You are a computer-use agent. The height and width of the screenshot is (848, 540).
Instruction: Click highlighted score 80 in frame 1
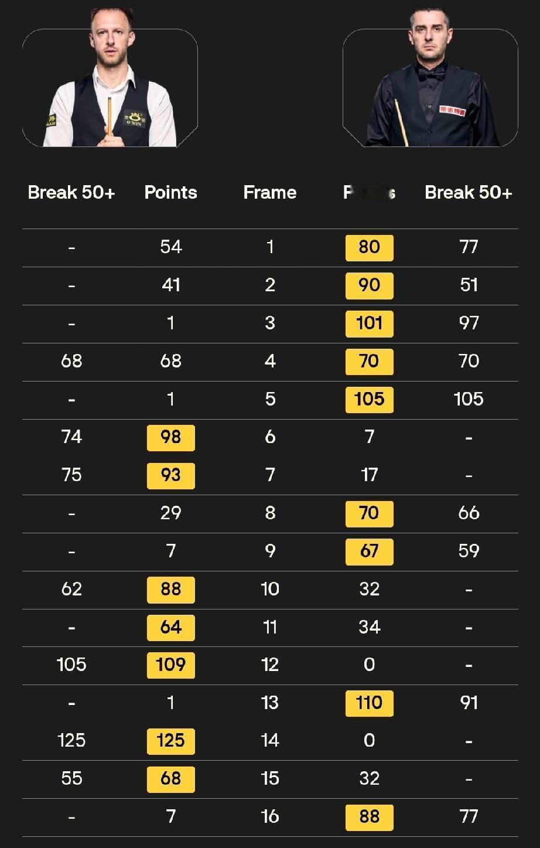click(369, 247)
